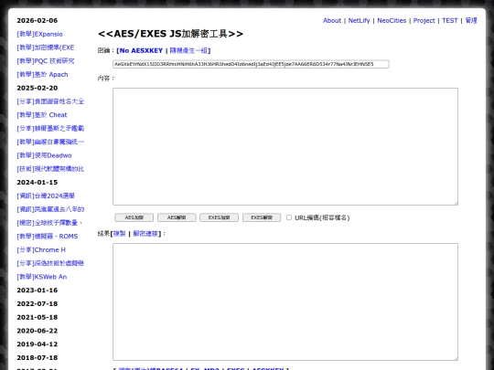Screen dimensions: 494x370
Task: Click into the 結果 result textarea
Action: pos(285,301)
